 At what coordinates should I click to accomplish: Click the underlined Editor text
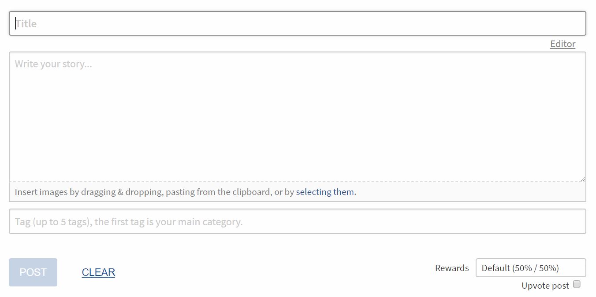point(562,44)
